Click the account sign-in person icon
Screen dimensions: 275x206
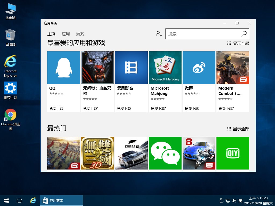pos(159,34)
